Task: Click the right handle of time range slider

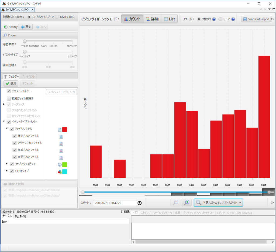Action: pos(269,192)
